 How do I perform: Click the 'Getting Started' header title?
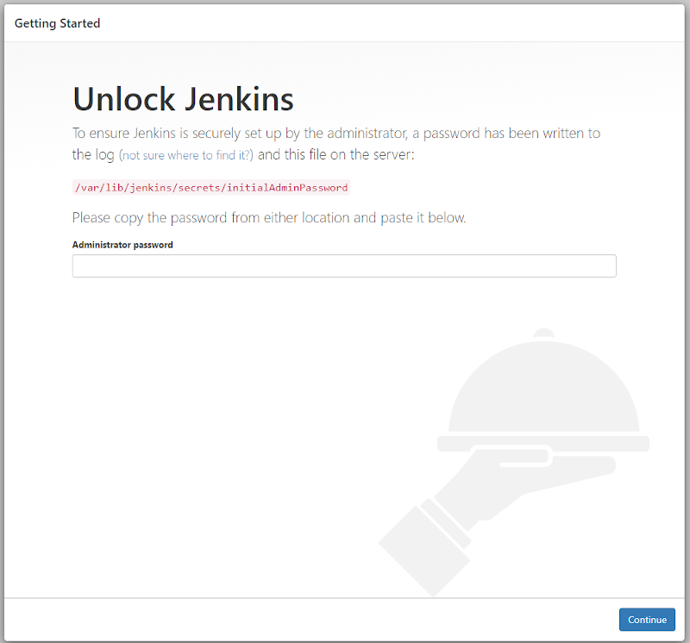click(57, 23)
